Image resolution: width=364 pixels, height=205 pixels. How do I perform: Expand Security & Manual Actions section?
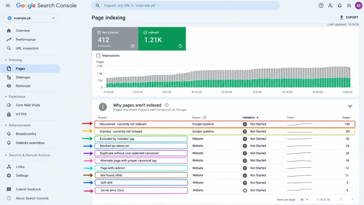coord(6,155)
